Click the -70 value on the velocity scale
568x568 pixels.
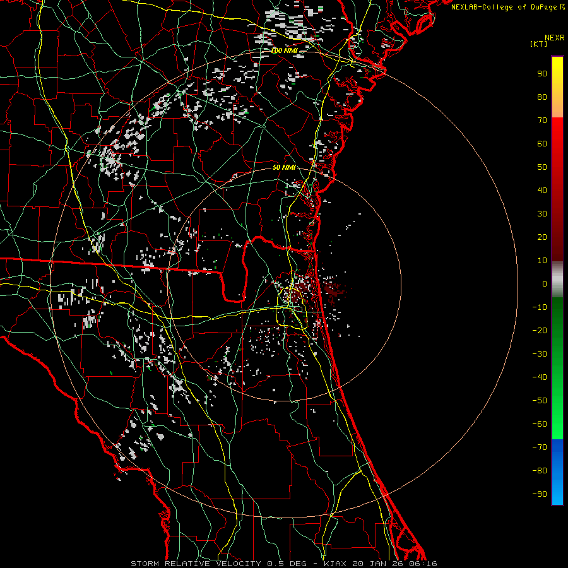point(540,447)
